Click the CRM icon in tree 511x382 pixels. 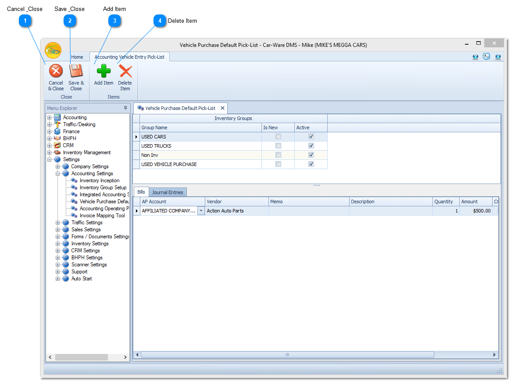click(x=57, y=145)
